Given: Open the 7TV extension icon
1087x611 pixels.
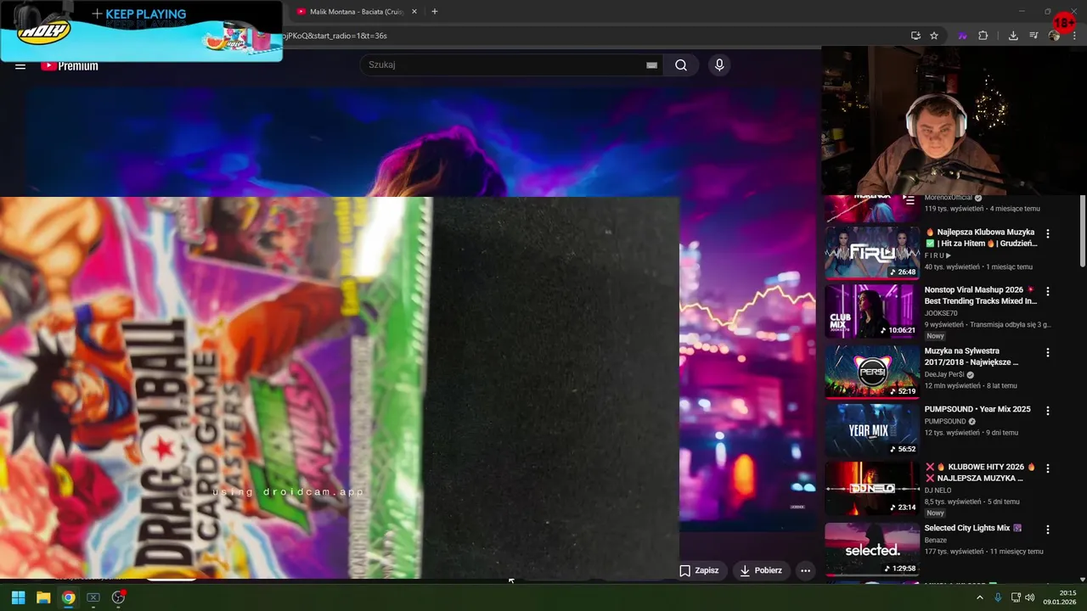Looking at the screenshot, I should tap(963, 36).
